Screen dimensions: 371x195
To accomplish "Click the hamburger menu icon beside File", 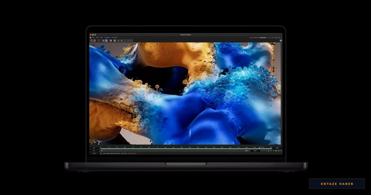I will click(91, 37).
